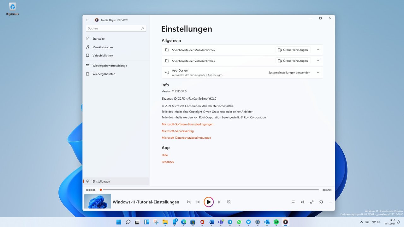Open more options ellipsis in player

pos(330,202)
